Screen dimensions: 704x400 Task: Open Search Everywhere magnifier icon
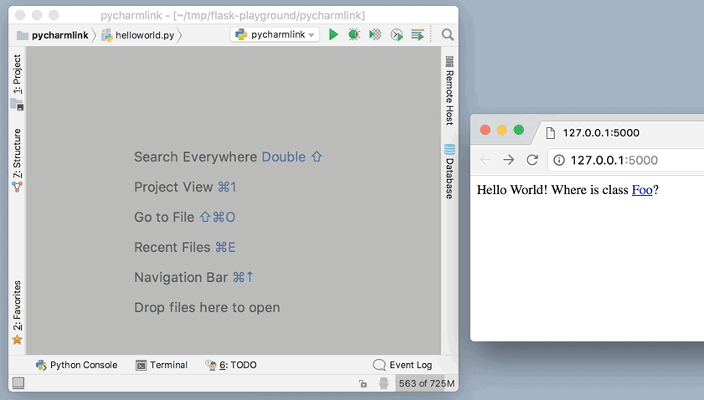pyautogui.click(x=448, y=34)
